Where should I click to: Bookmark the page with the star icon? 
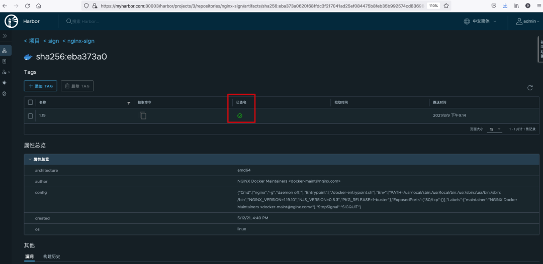click(446, 6)
